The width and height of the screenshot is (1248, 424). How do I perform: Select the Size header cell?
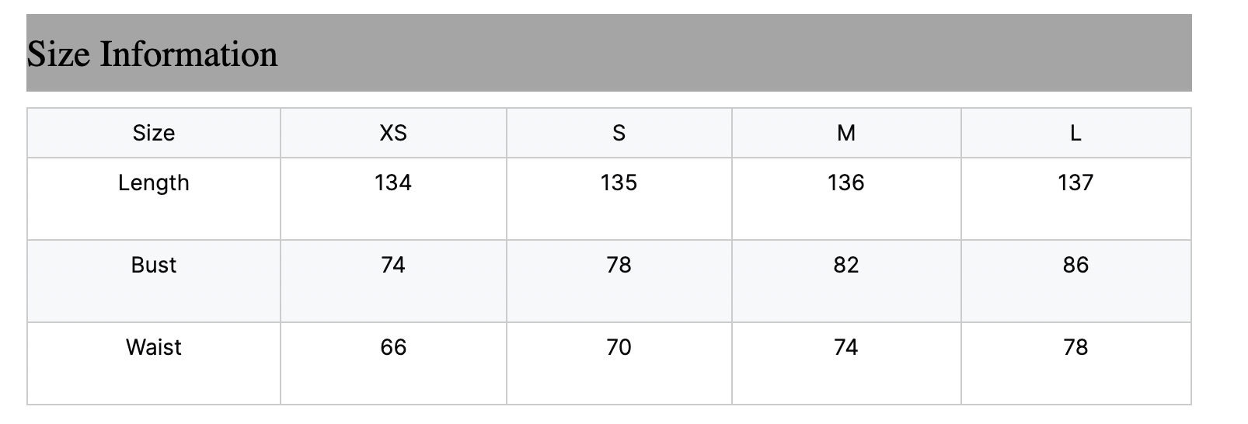pyautogui.click(x=154, y=133)
